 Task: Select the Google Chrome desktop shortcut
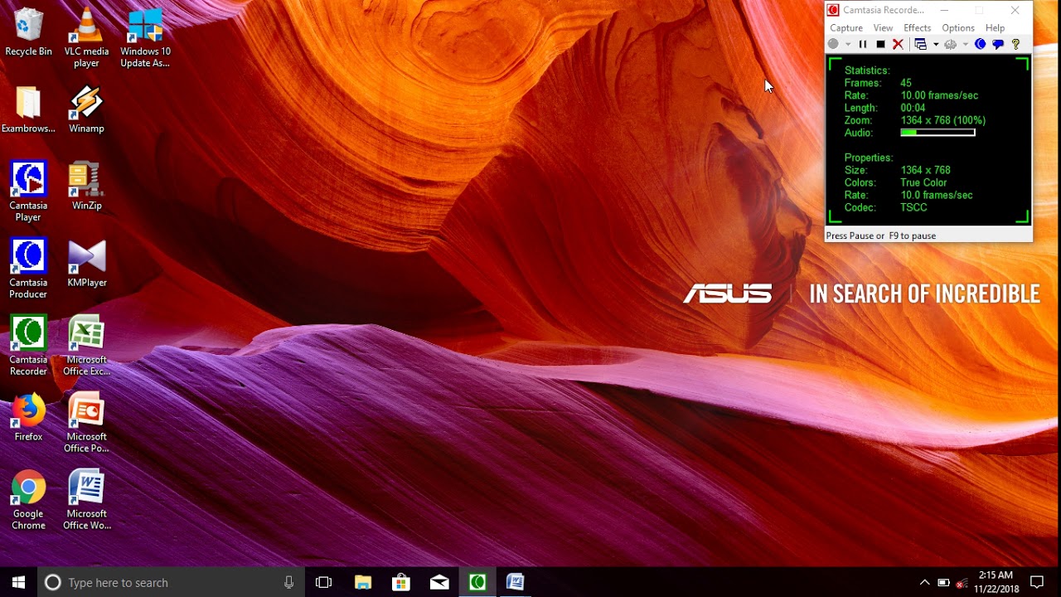(x=28, y=501)
